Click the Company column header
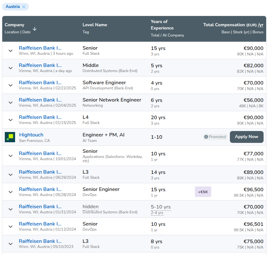 pyautogui.click(x=14, y=25)
